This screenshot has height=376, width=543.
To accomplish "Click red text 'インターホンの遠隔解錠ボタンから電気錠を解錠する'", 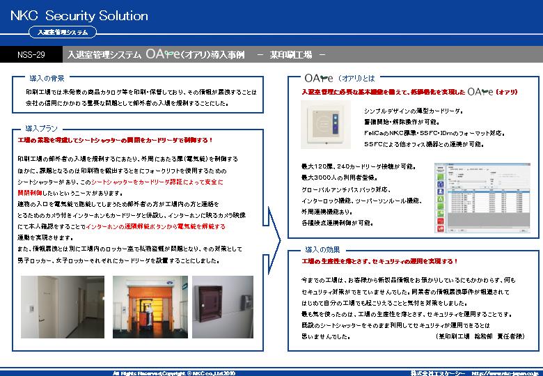I will 156,226.
